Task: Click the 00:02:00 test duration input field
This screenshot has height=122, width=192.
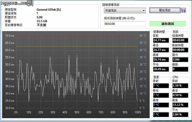Action: click(x=125, y=24)
